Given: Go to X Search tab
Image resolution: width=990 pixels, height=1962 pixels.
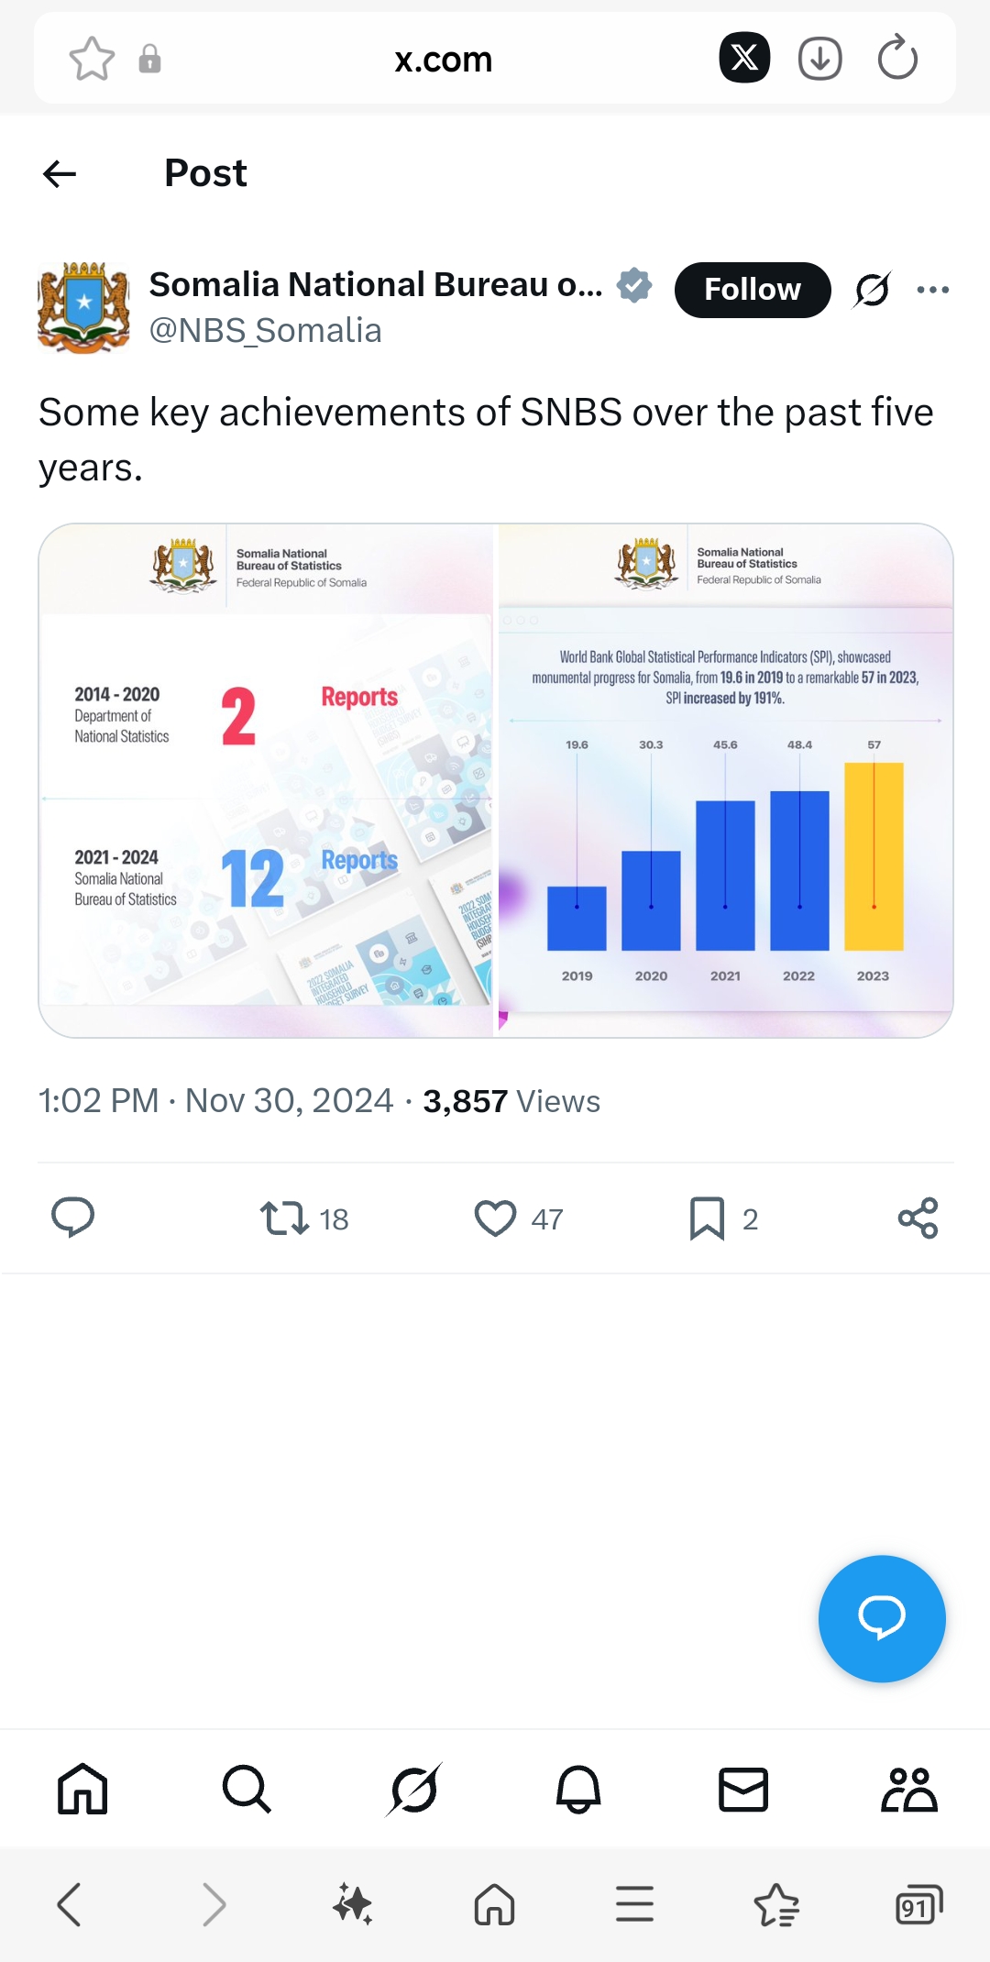Looking at the screenshot, I should click(x=247, y=1789).
